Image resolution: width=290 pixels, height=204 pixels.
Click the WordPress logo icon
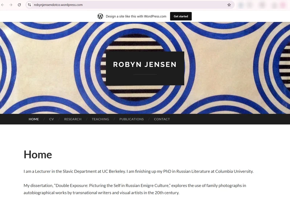[100, 16]
